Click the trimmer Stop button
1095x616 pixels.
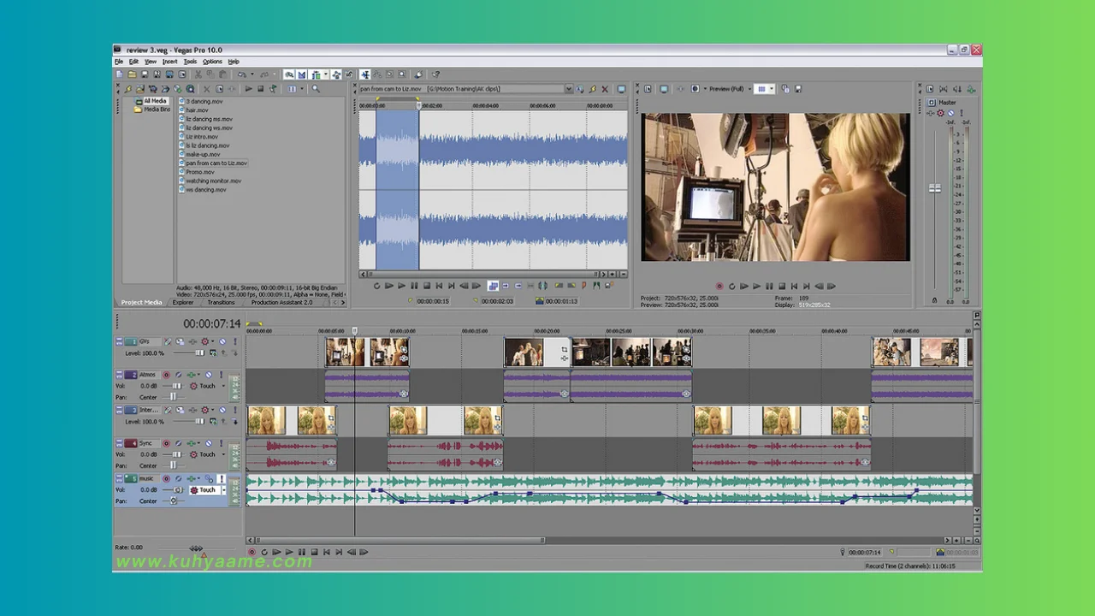[x=427, y=286]
